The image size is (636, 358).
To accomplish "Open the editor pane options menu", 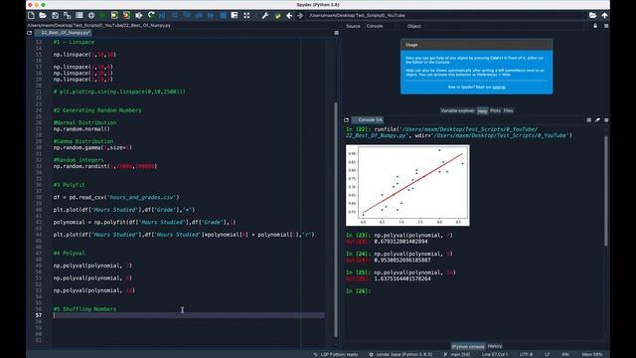I will (x=336, y=33).
